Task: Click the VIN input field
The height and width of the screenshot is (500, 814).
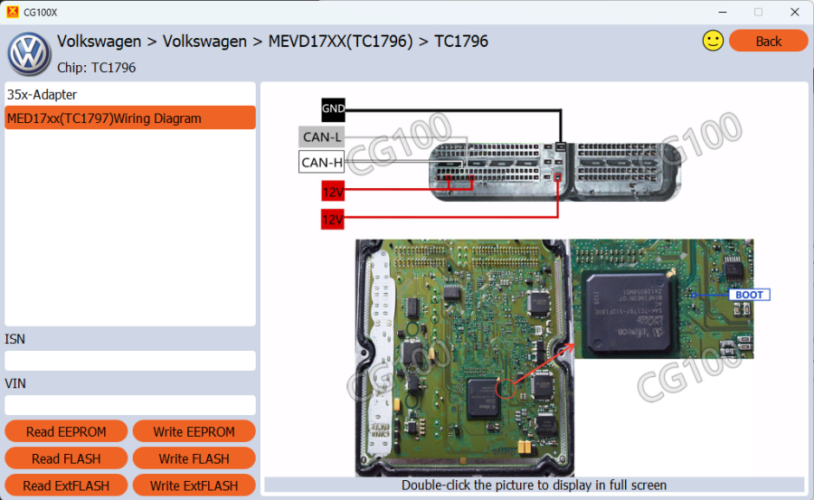Action: [129, 405]
